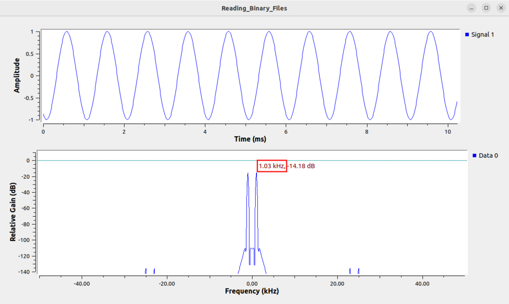Click the maximize window icon
This screenshot has height=304, width=509.
point(486,8)
